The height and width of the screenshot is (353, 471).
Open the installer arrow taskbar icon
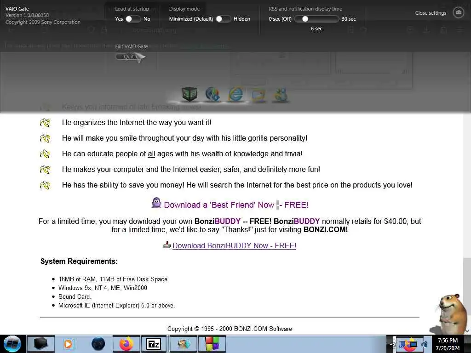[x=184, y=344]
